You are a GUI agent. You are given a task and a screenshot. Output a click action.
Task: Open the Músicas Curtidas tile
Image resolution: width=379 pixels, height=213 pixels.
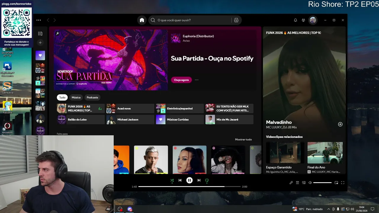pyautogui.click(x=180, y=120)
